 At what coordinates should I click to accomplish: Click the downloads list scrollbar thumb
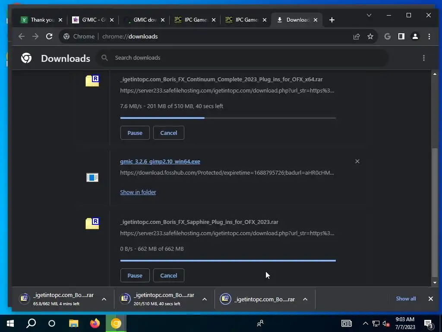click(x=435, y=212)
